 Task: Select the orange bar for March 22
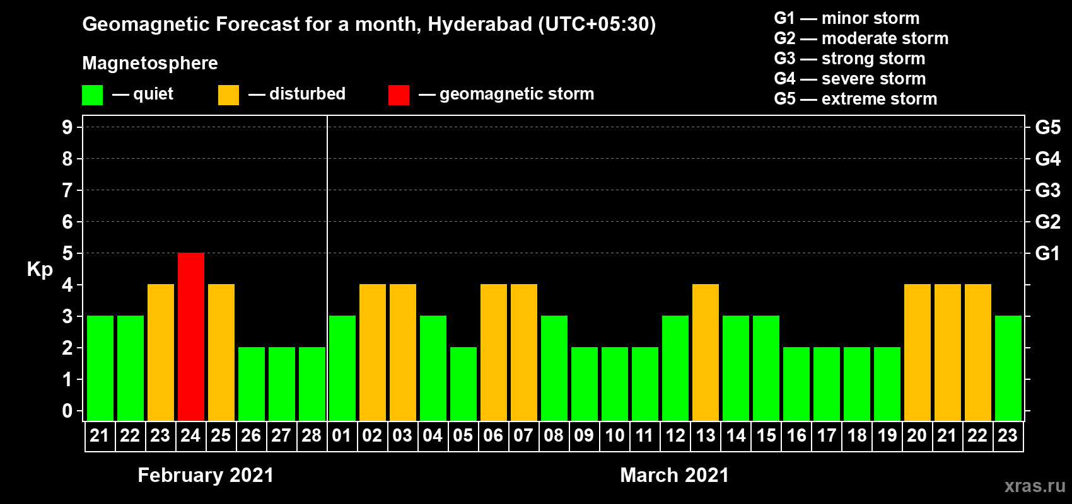[978, 353]
